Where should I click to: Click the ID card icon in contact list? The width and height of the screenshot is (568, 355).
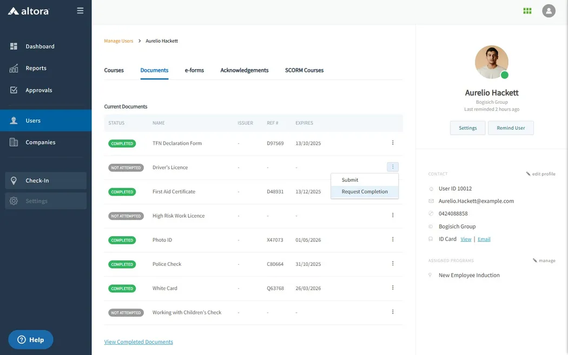coord(431,239)
